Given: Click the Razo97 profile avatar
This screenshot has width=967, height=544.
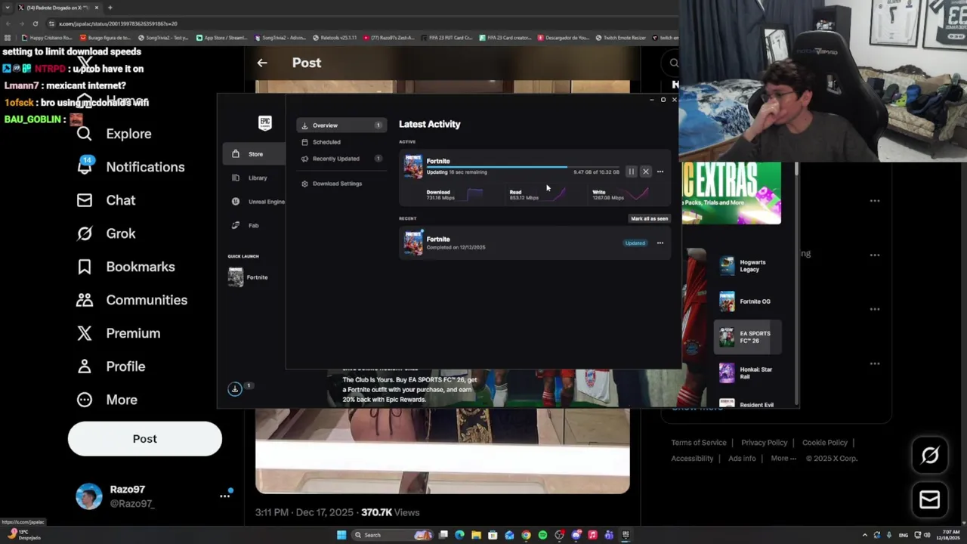Looking at the screenshot, I should tap(89, 496).
